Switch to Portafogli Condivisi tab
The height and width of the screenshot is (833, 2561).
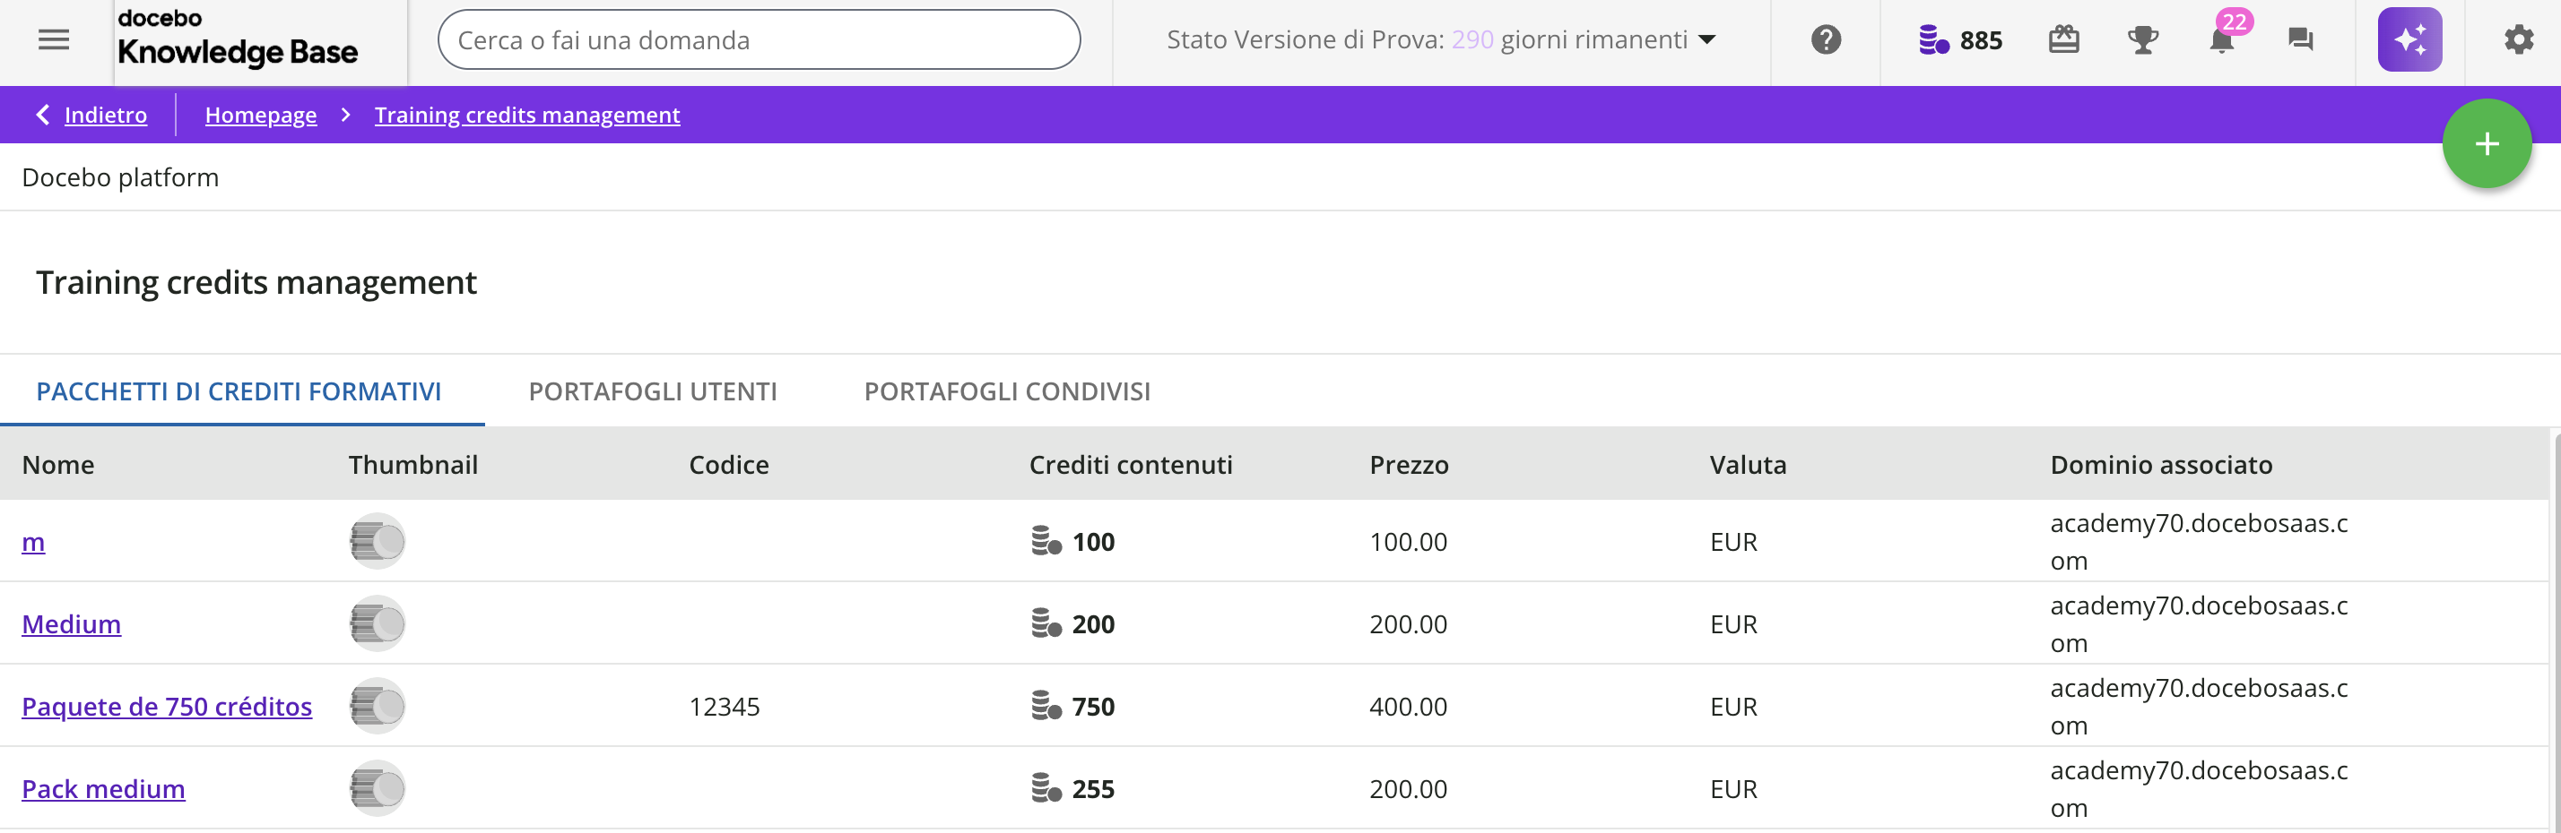pos(1006,391)
